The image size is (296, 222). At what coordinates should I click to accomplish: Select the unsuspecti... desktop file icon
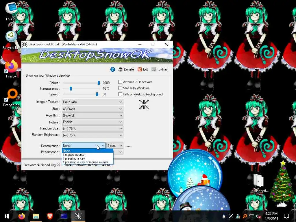259,183
